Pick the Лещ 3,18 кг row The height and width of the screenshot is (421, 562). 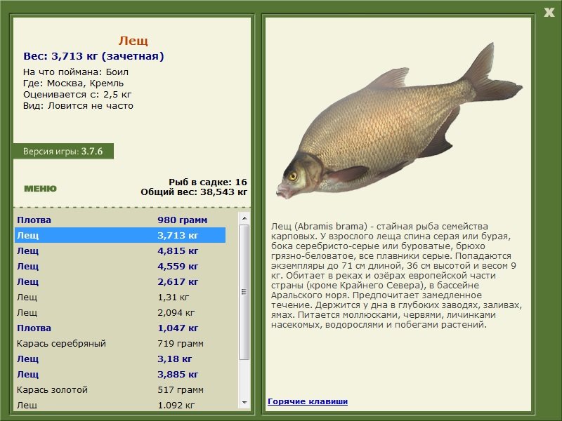coord(119,359)
